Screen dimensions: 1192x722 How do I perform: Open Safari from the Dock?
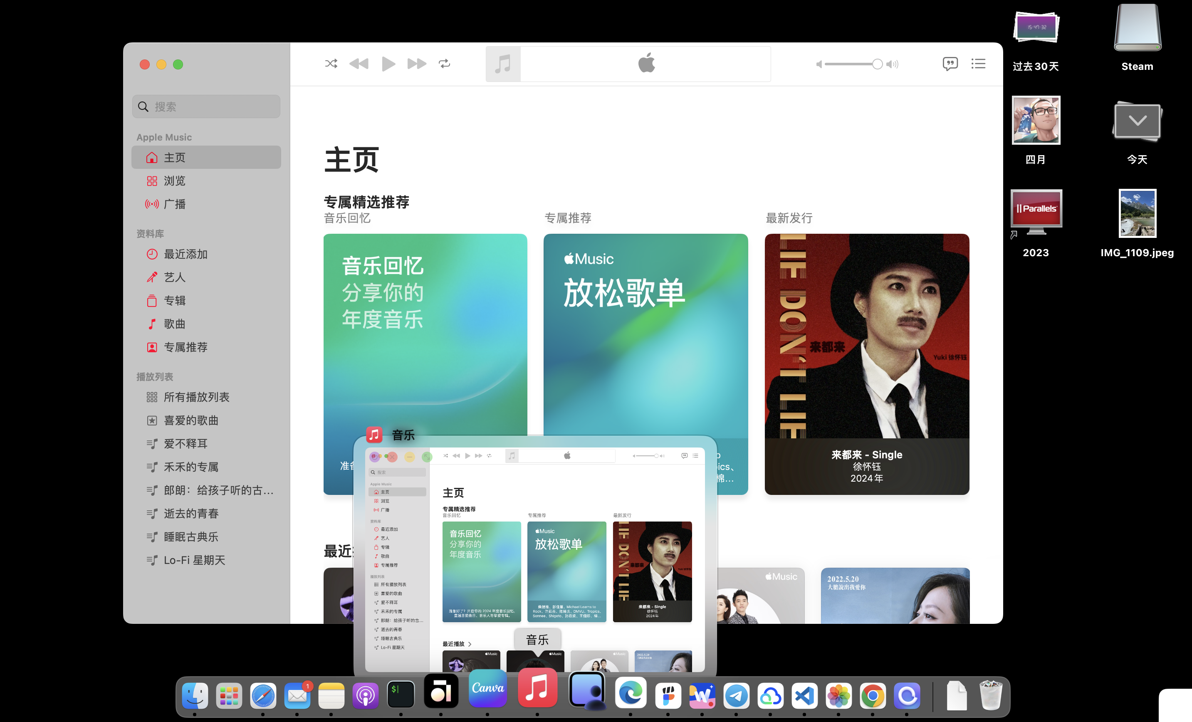pos(263,696)
